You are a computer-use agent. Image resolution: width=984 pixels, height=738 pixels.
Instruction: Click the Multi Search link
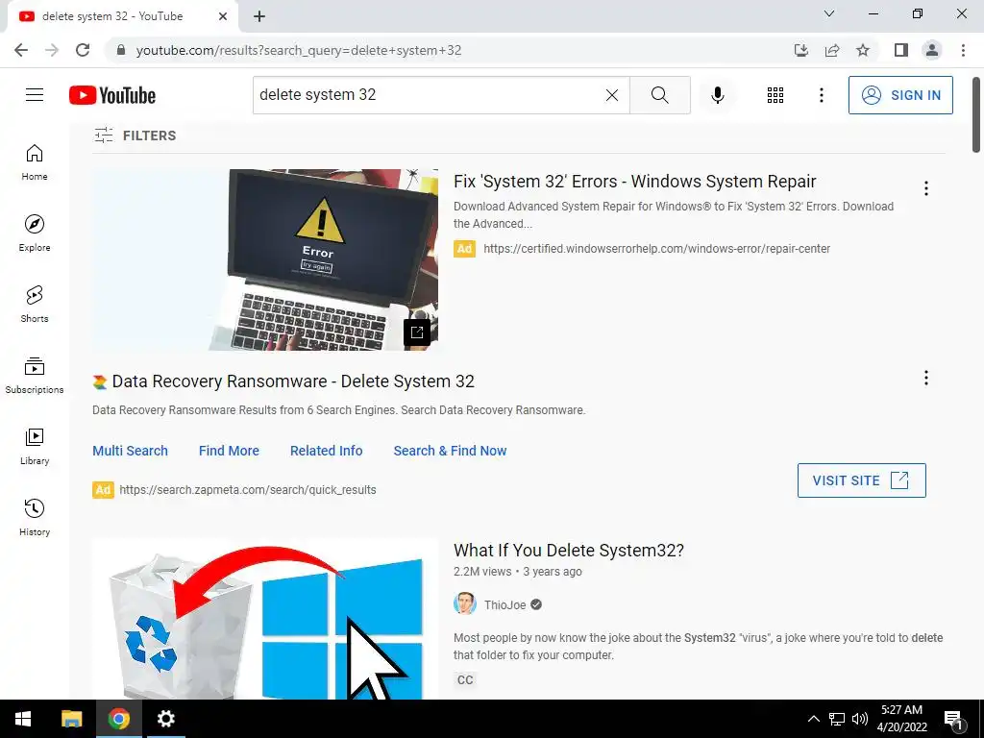(130, 451)
